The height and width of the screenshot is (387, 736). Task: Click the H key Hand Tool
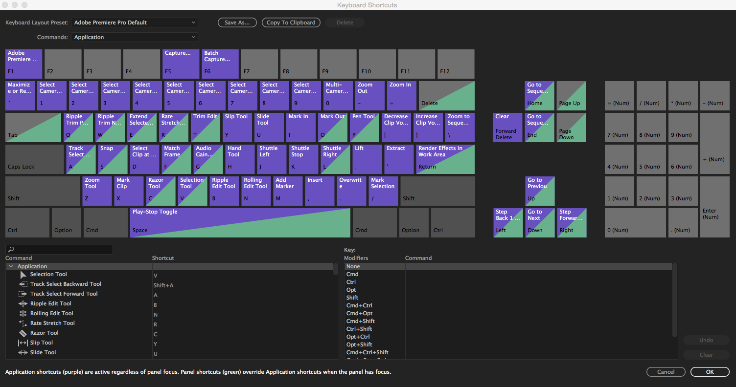tap(240, 159)
